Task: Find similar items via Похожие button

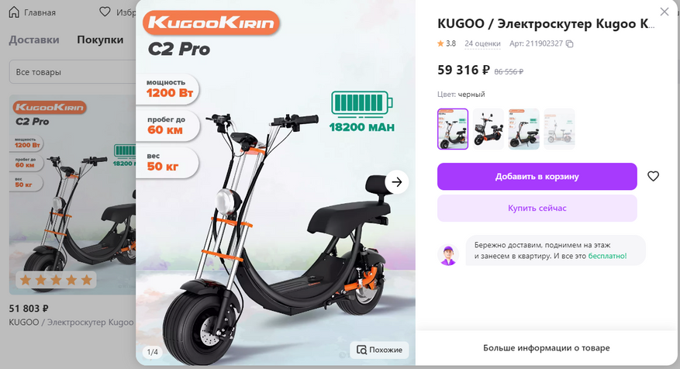Action: 379,350
